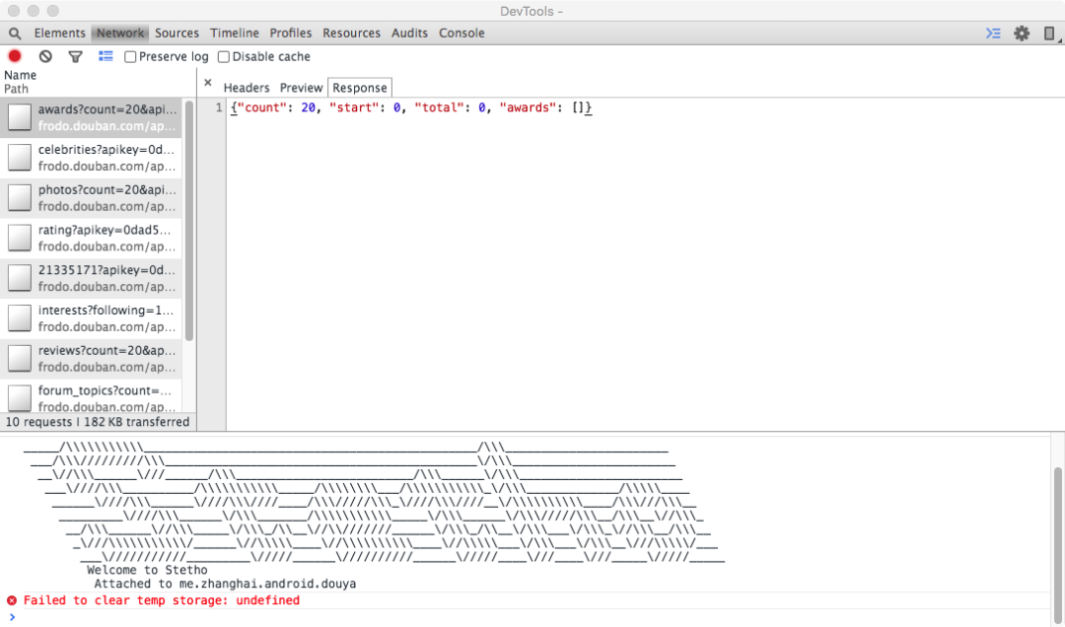
Task: Click the red record network log button
Action: point(14,56)
